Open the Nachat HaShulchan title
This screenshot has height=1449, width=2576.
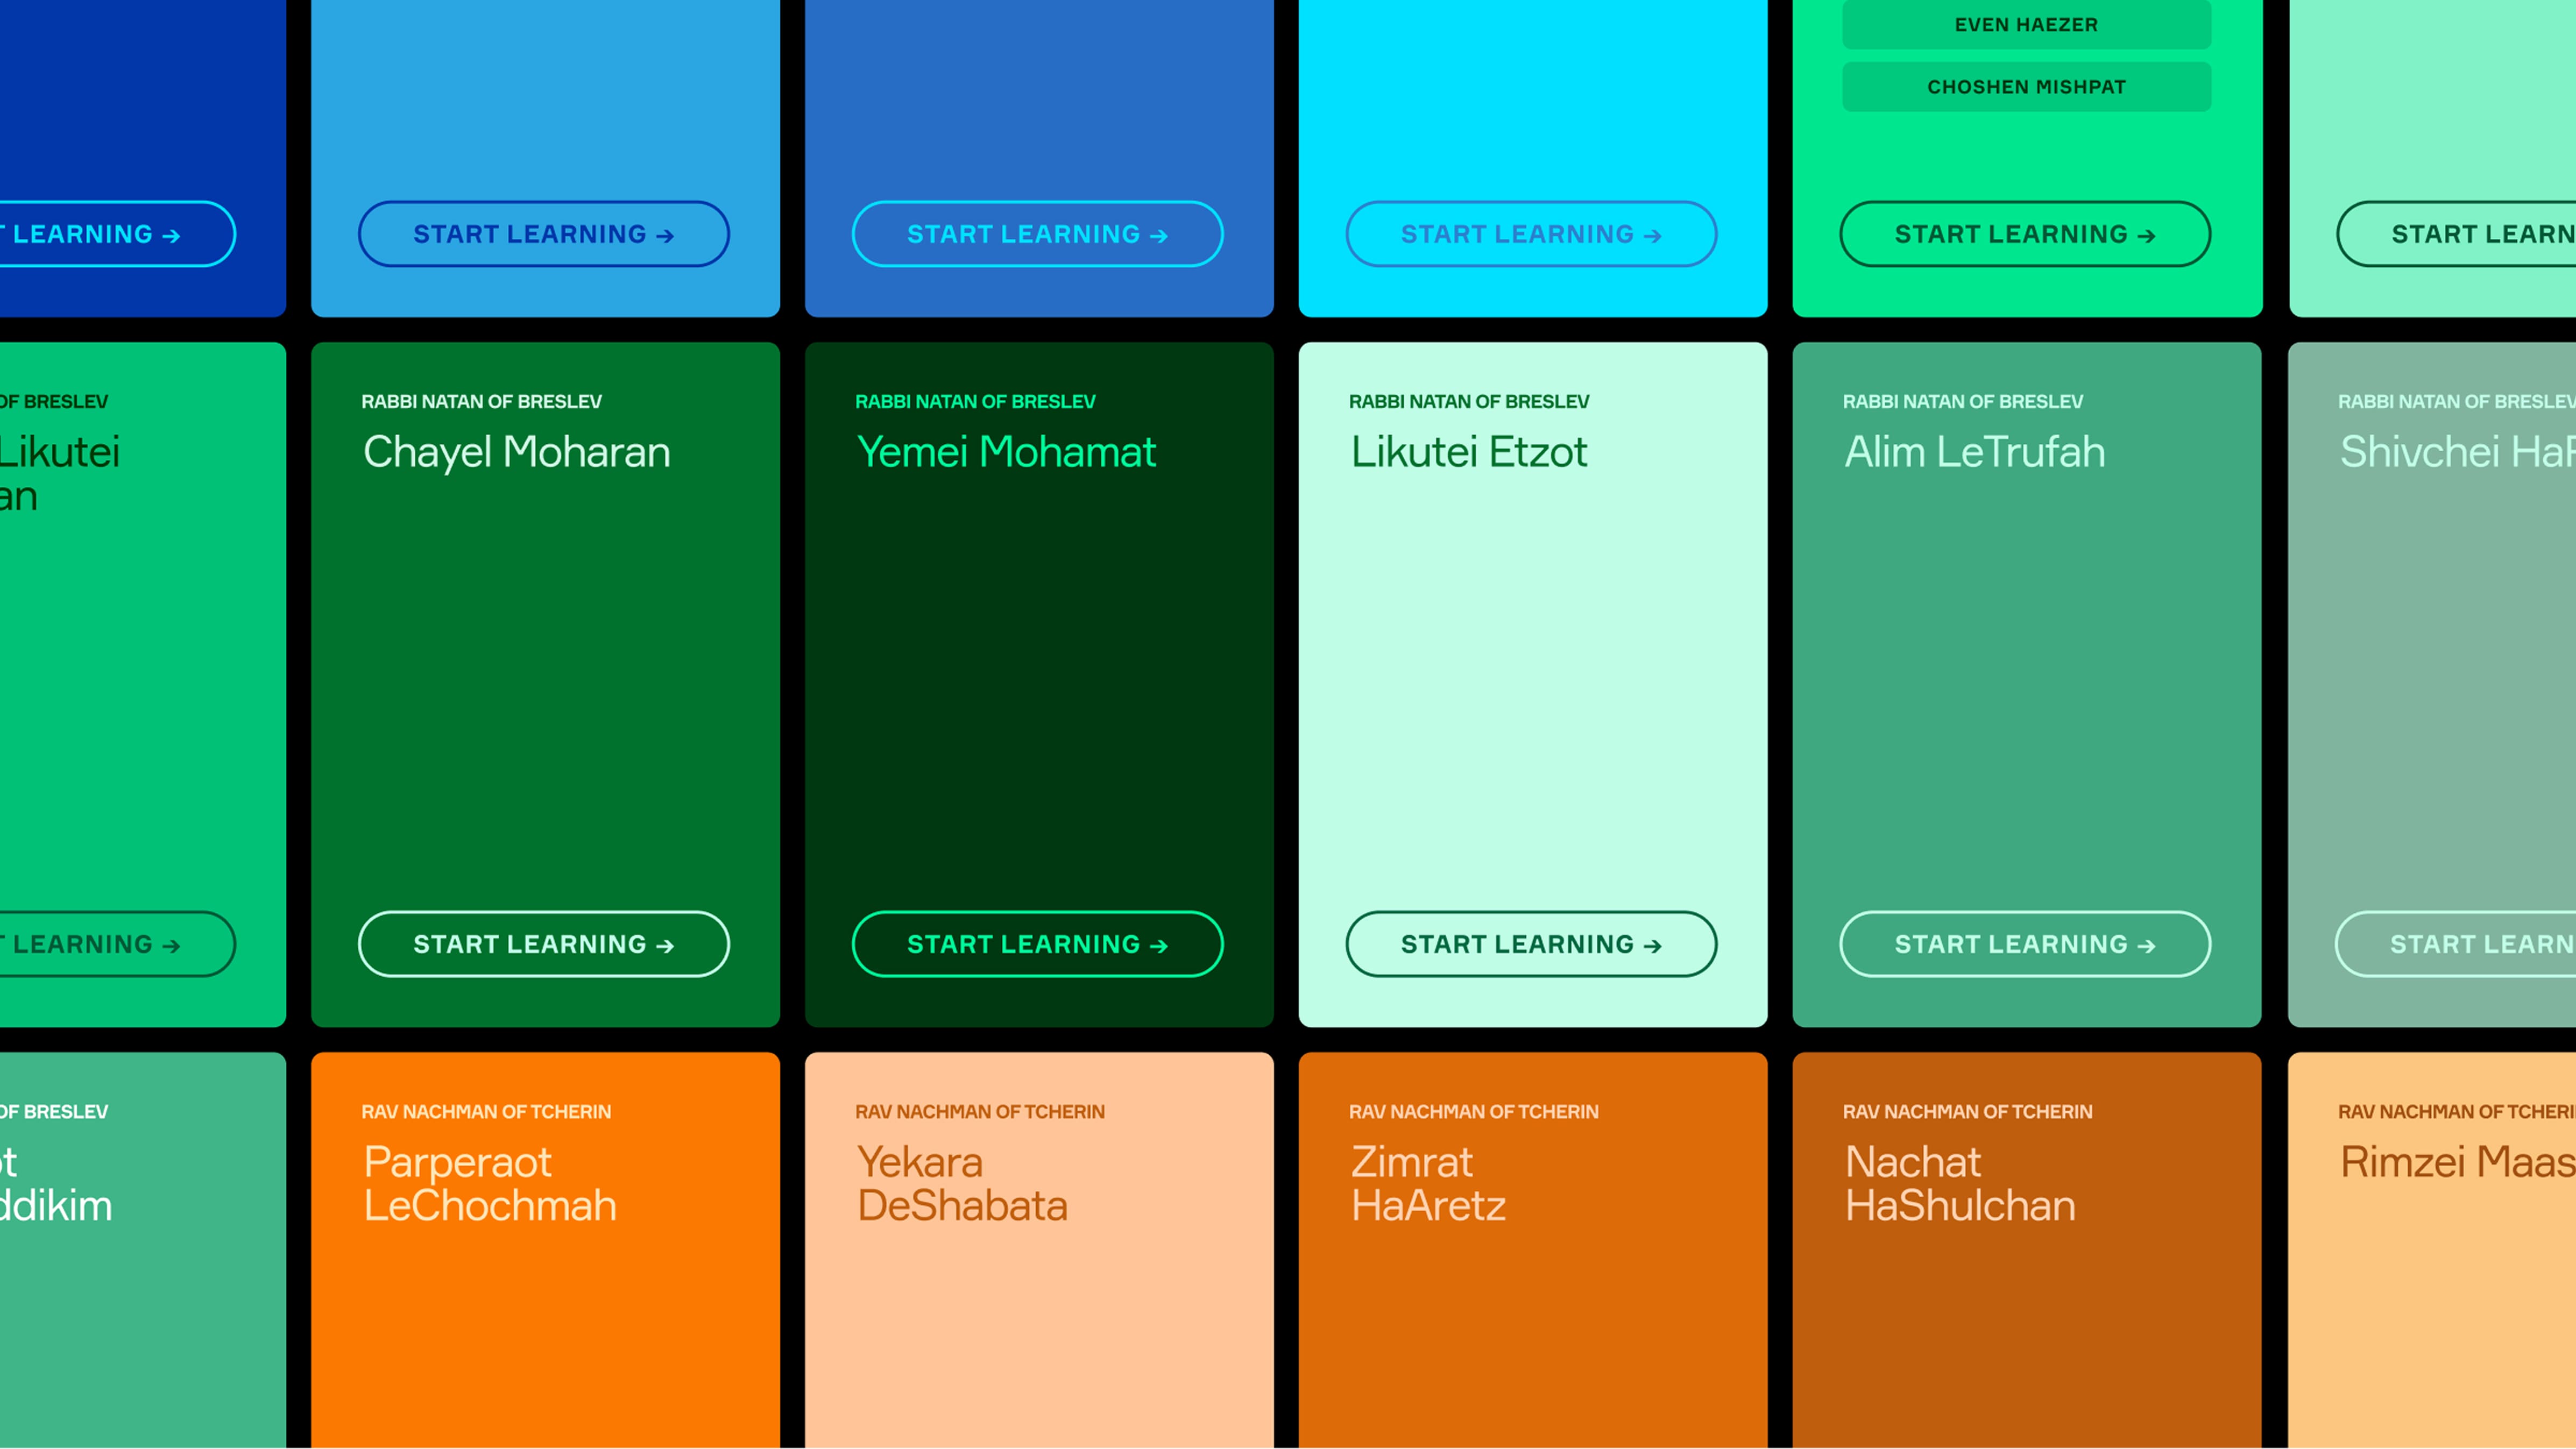point(1959,1183)
